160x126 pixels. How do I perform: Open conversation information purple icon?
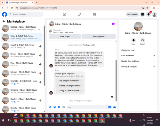click(113, 24)
